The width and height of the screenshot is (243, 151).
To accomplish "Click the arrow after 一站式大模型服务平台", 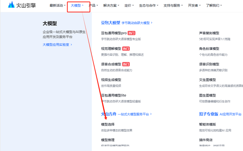I will [x=151, y=114].
